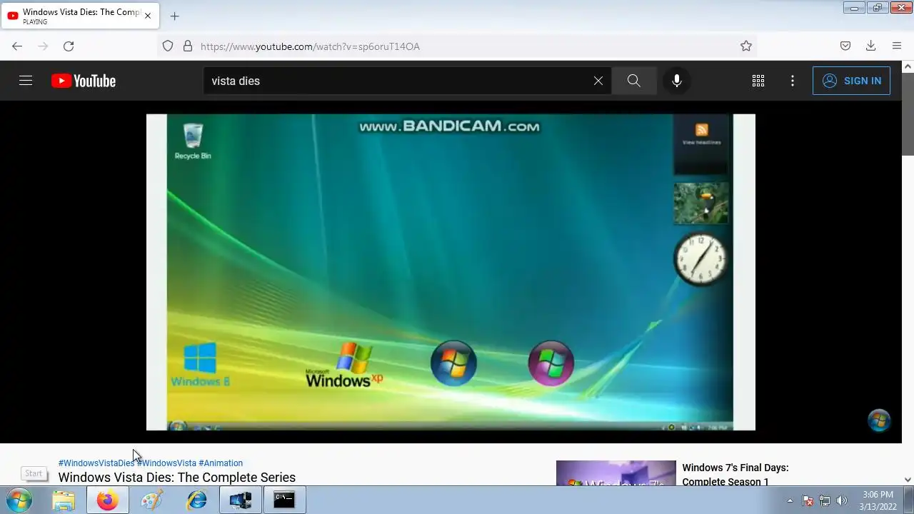Open the #Animation hashtag link
The image size is (914, 514).
pos(221,463)
